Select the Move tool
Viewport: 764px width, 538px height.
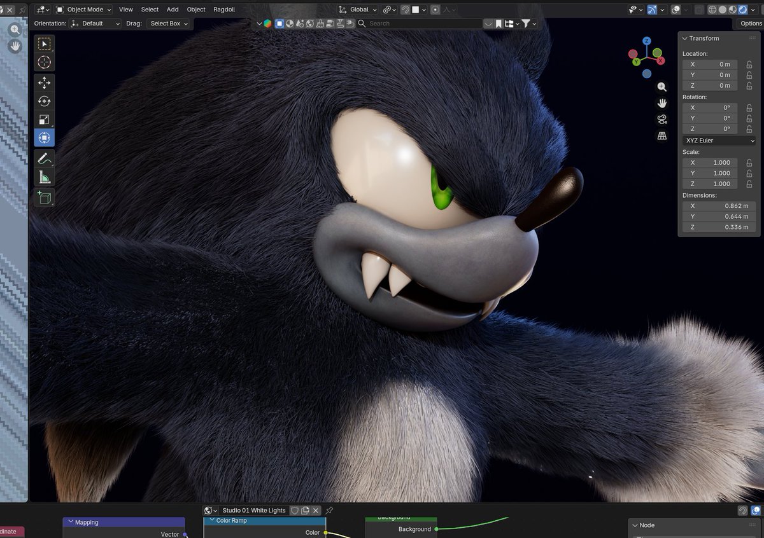pyautogui.click(x=44, y=83)
